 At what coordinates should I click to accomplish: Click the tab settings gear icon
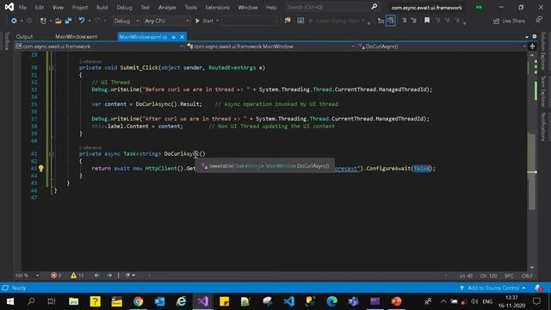point(535,36)
